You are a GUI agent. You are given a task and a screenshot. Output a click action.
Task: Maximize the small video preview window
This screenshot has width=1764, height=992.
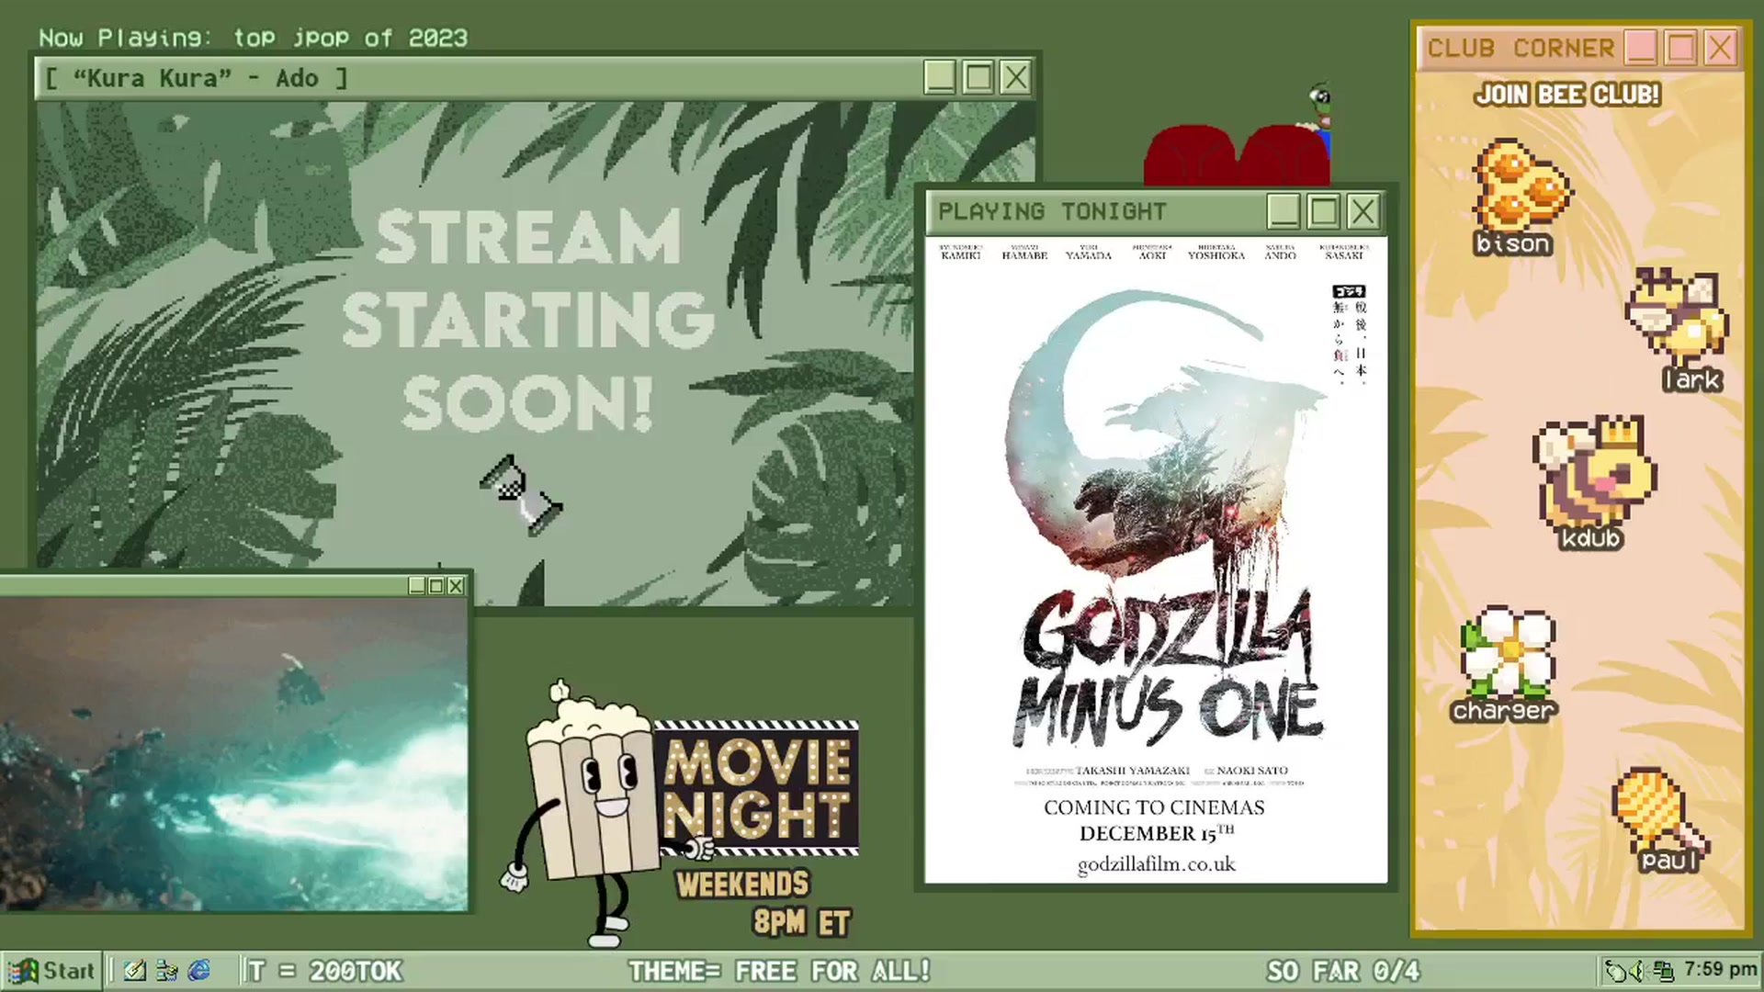(436, 586)
